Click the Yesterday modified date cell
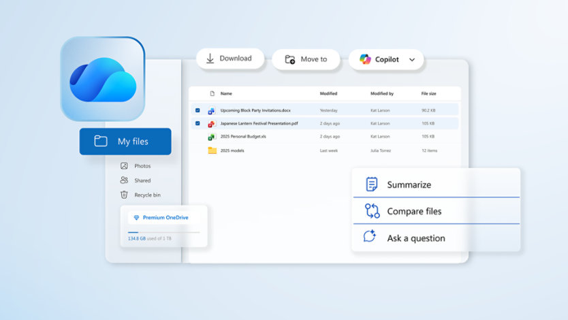 [328, 110]
